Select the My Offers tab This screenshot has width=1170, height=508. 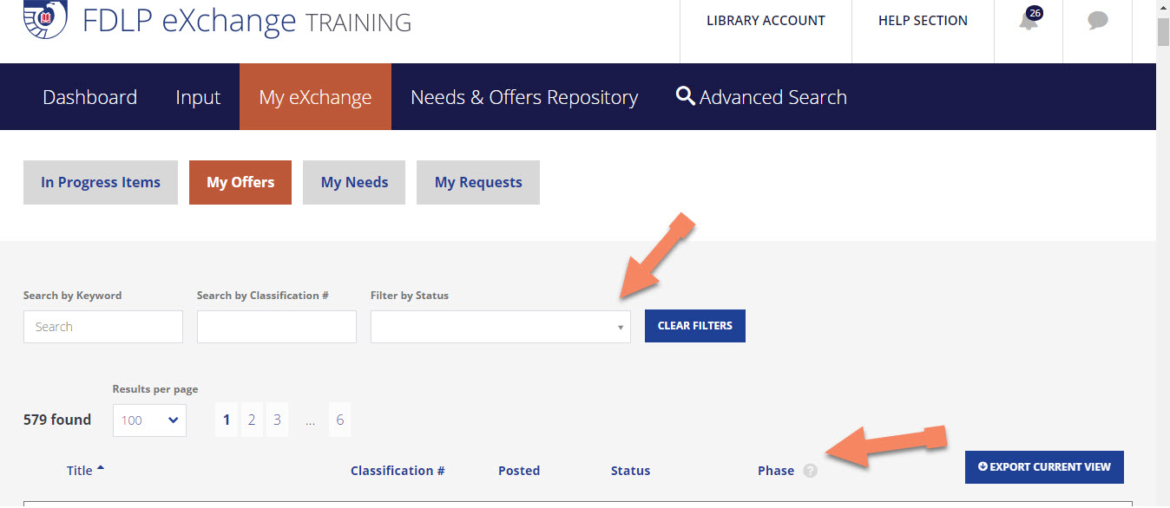[x=240, y=182]
